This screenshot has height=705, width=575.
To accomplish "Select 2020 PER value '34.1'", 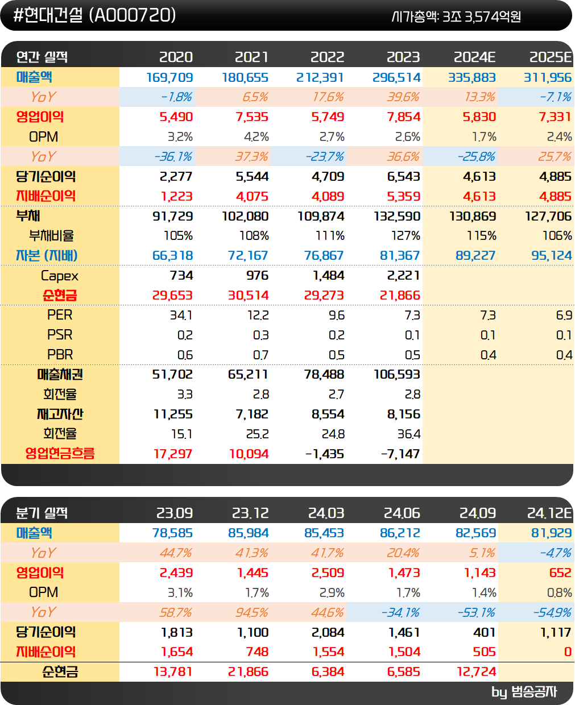I will point(182,315).
